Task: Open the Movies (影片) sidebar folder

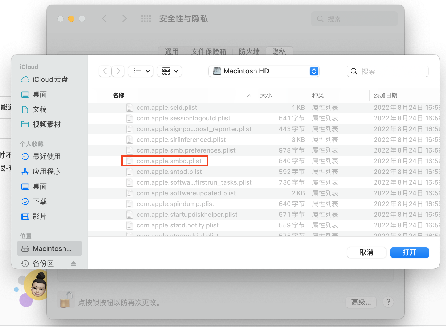Action: point(39,216)
